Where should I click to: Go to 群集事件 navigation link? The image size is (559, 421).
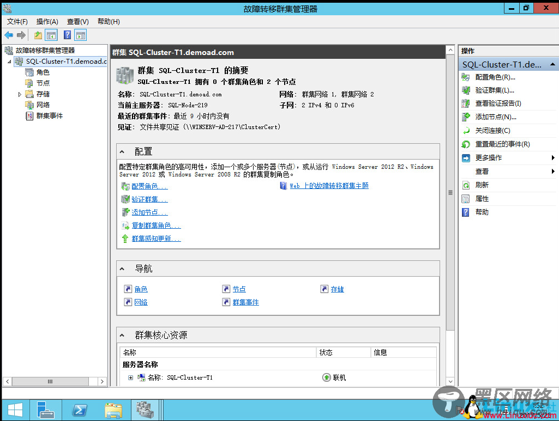point(245,302)
